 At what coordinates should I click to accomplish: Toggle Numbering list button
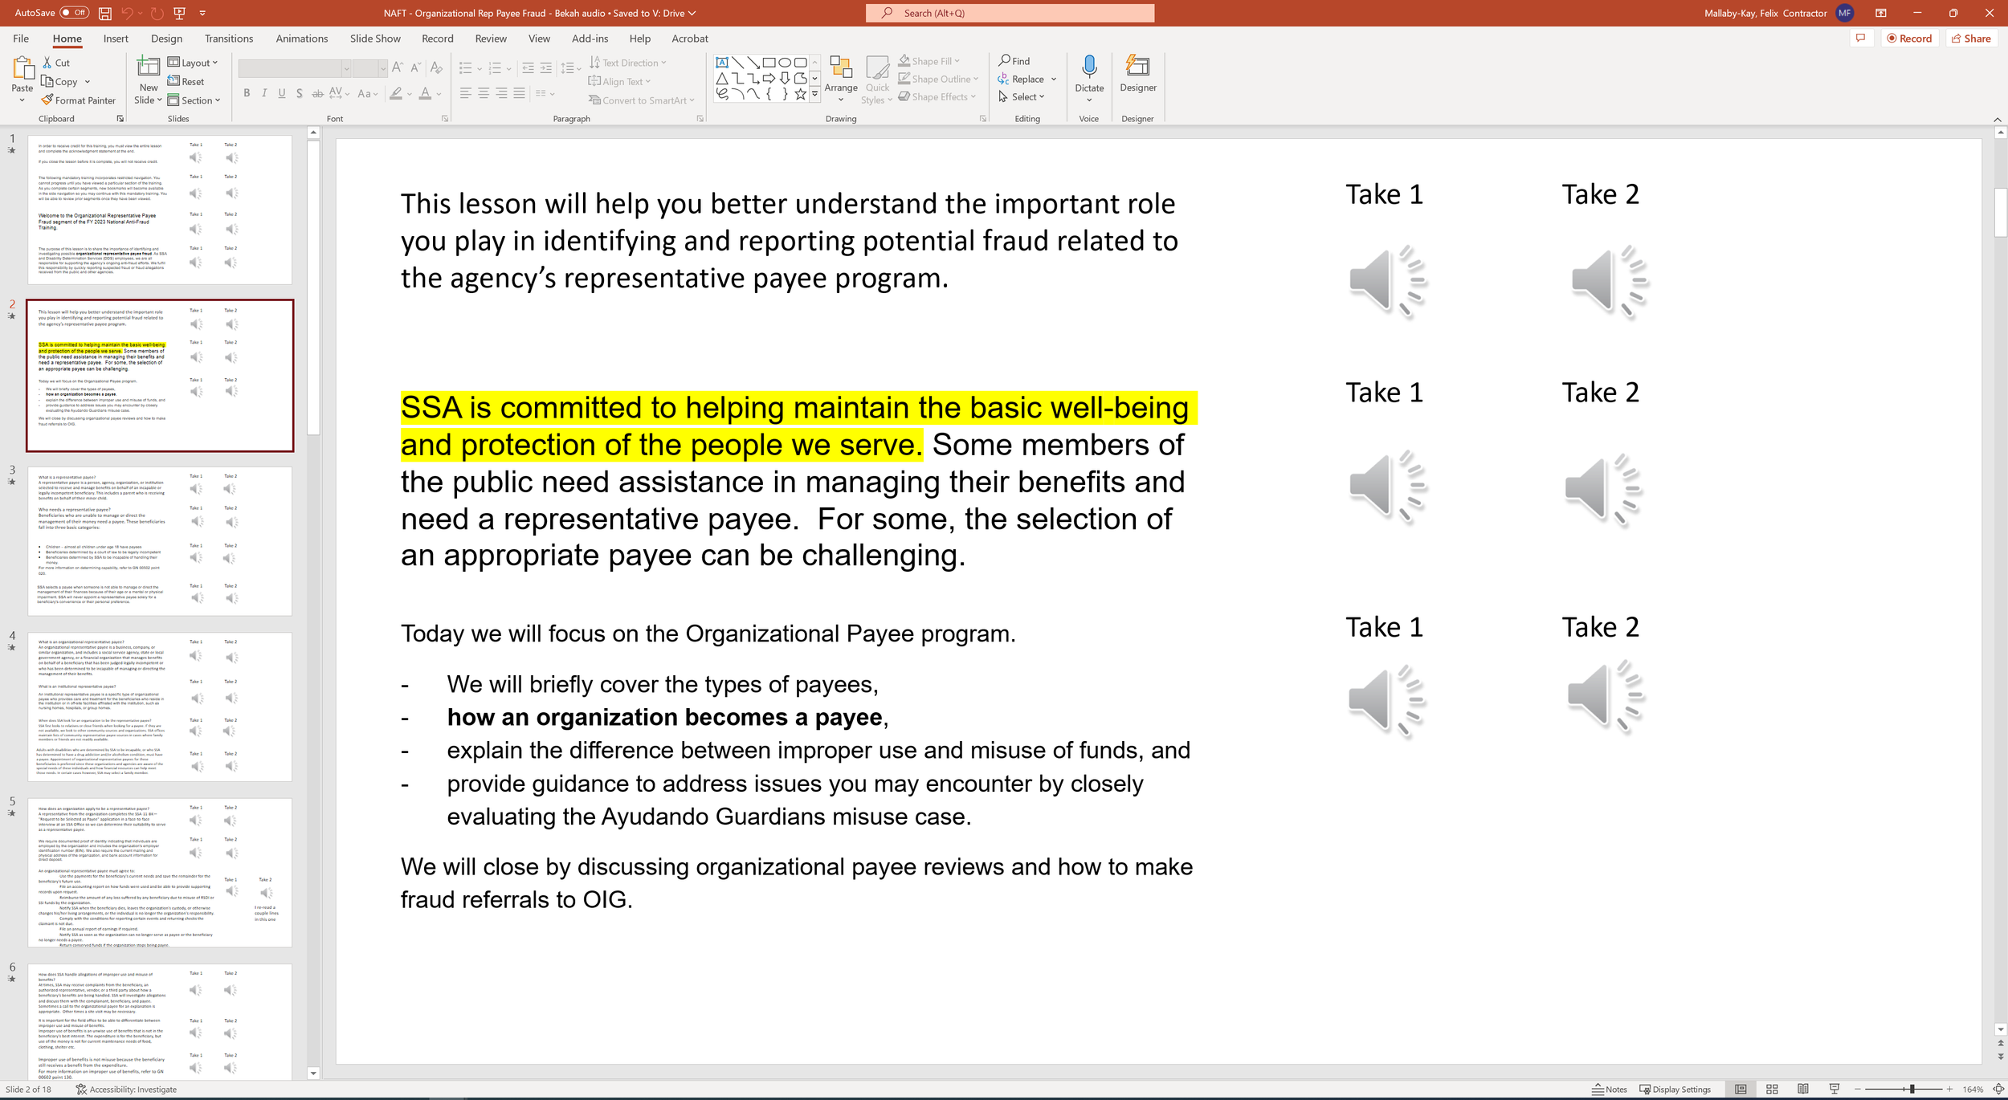tap(495, 68)
